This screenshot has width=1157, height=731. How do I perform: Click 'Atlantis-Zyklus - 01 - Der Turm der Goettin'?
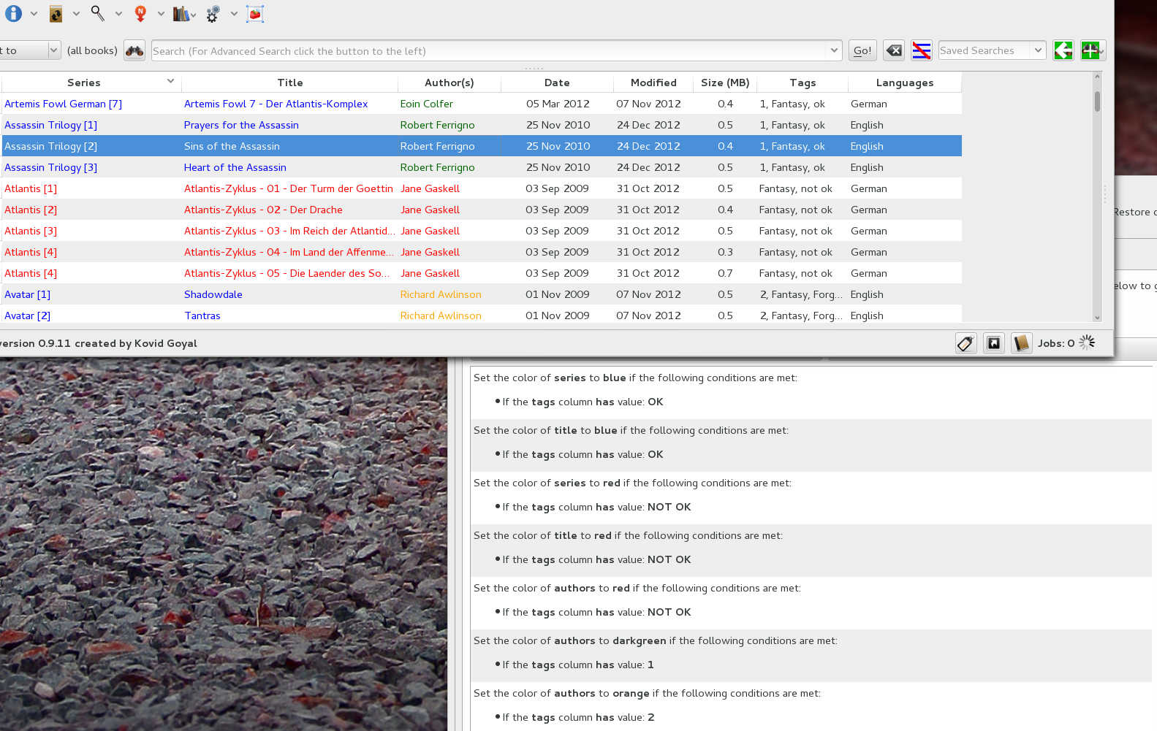tap(288, 188)
